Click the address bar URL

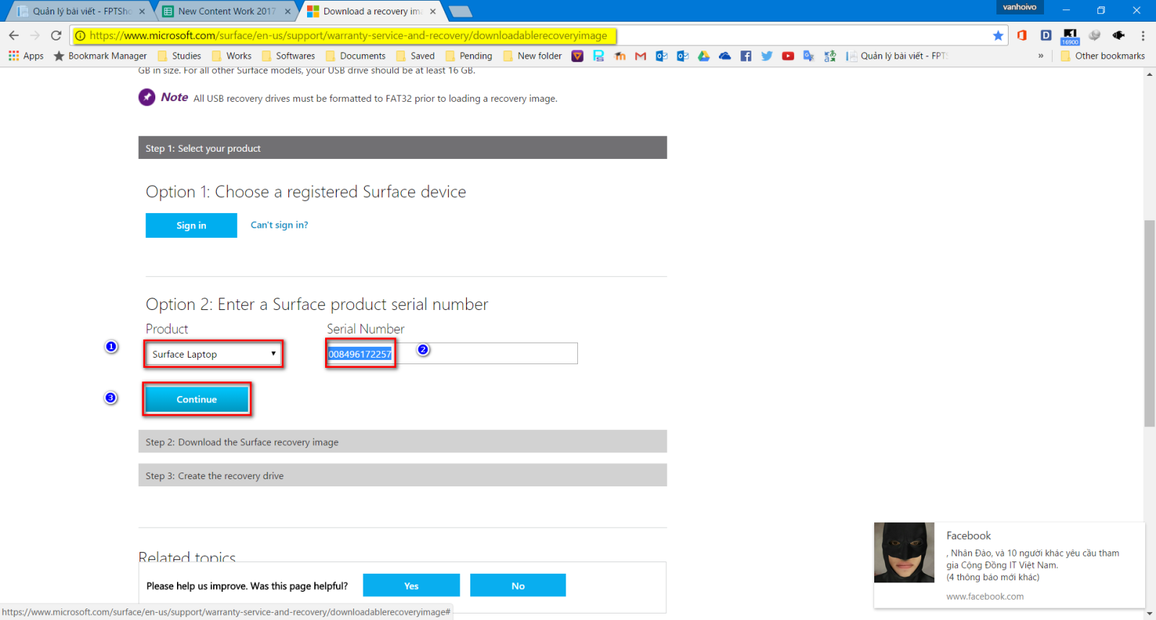pyautogui.click(x=348, y=35)
